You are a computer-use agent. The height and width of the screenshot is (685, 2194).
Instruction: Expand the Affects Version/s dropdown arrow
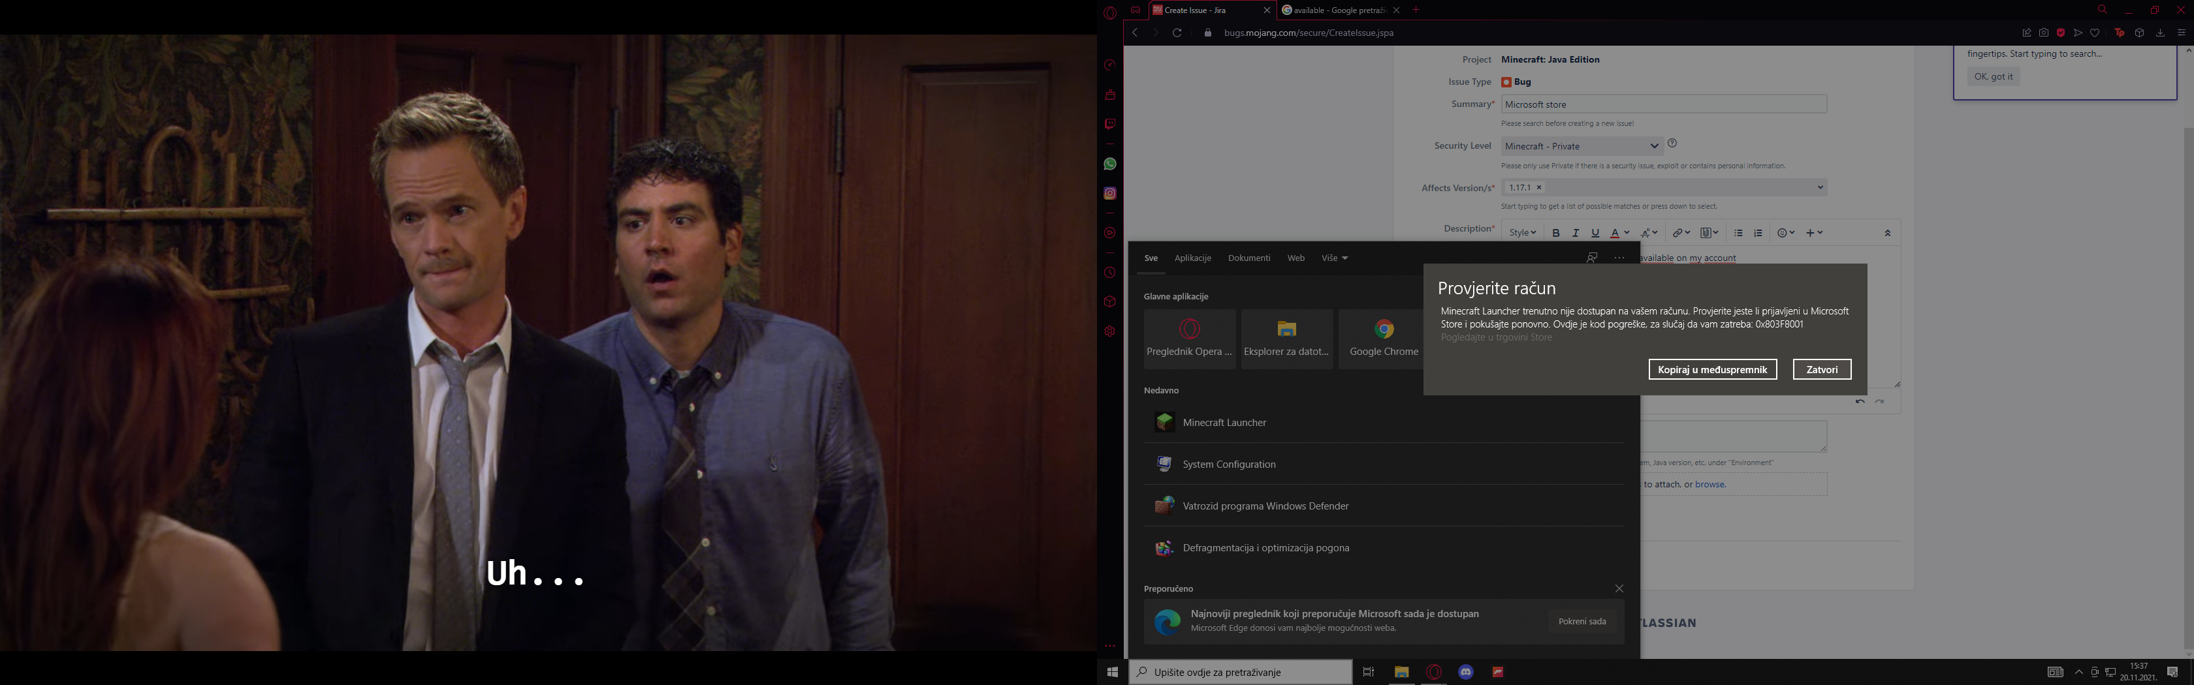[x=1820, y=187]
